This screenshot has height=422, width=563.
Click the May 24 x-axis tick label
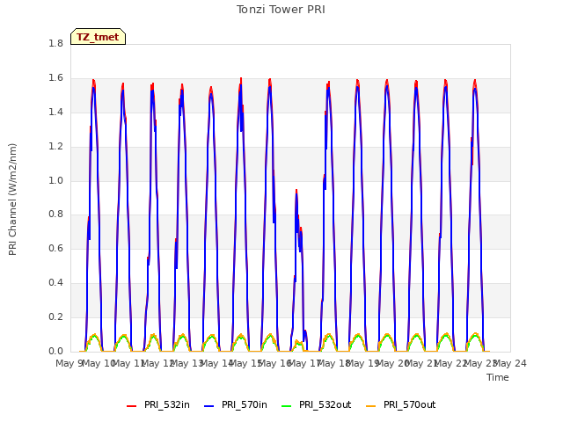pyautogui.click(x=510, y=363)
